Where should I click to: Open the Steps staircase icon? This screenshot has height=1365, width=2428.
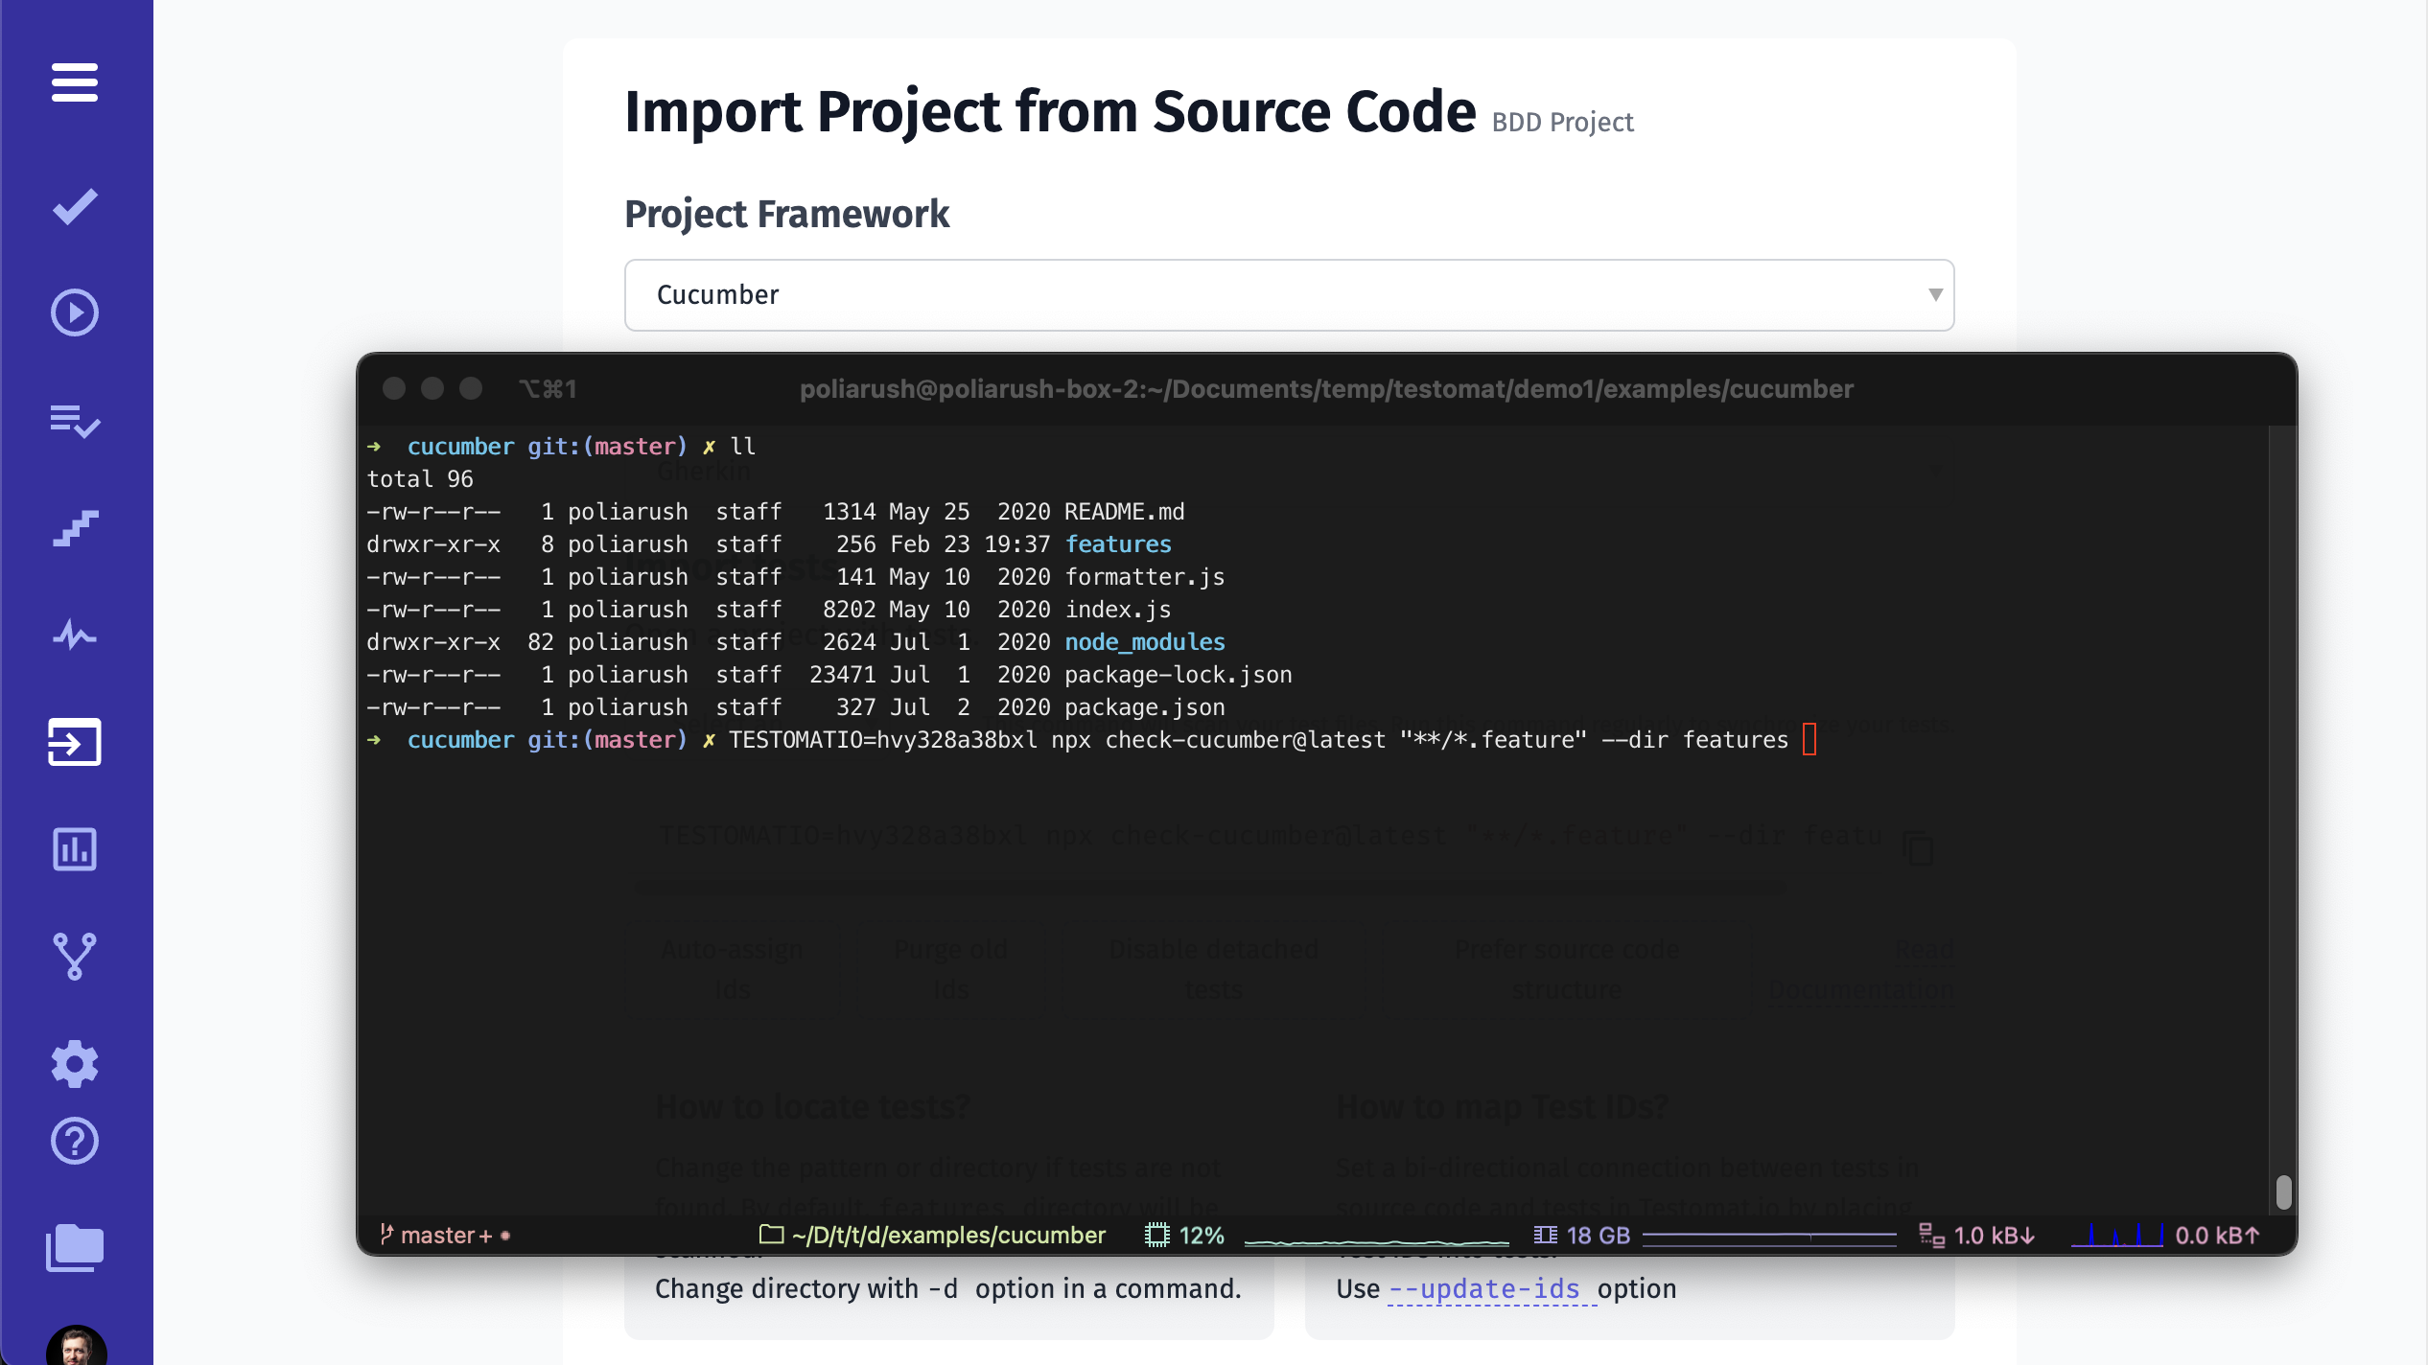(x=75, y=528)
